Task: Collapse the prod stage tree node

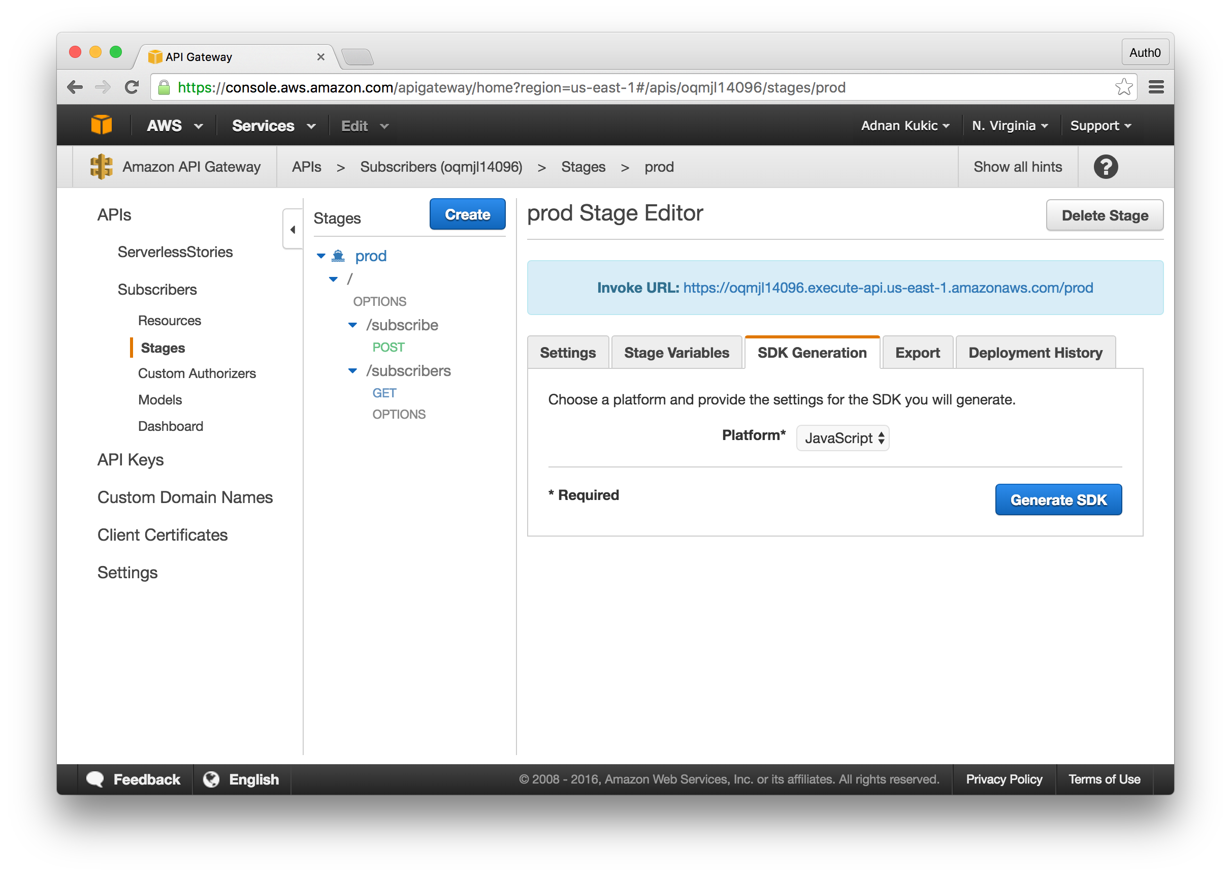Action: click(x=321, y=256)
